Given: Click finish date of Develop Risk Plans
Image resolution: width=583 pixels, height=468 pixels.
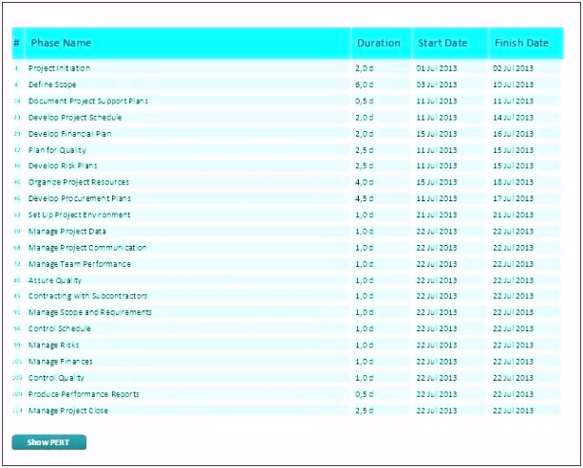Looking at the screenshot, I should [x=513, y=166].
